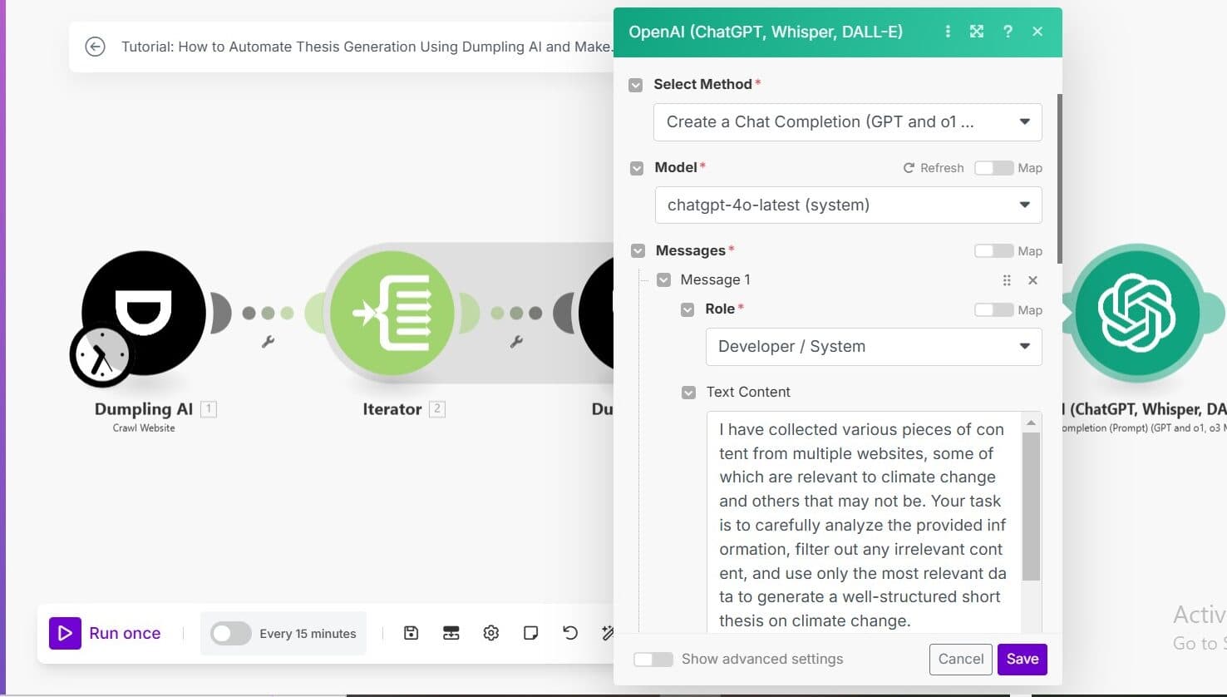The width and height of the screenshot is (1227, 697).
Task: Open scenario settings gear icon
Action: 490,633
